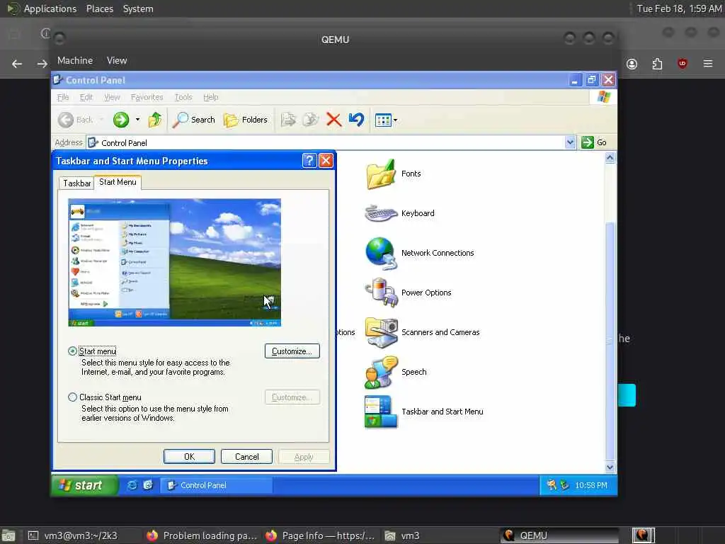Open the Edit menu in Control Panel
Viewport: 725px width, 544px height.
86,97
